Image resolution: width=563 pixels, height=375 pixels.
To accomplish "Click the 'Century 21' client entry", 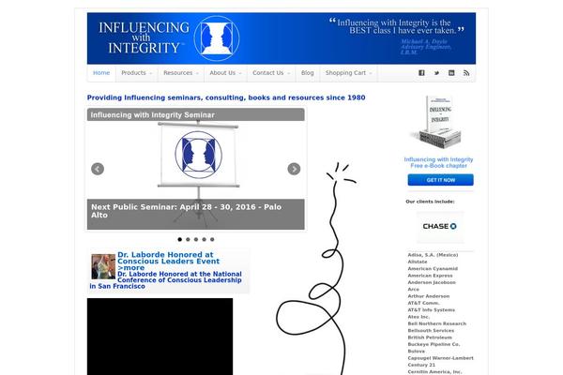I will click(421, 365).
